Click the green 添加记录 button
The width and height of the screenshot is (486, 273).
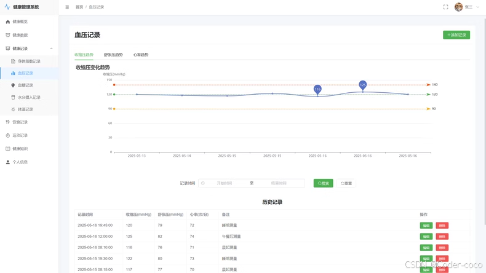(456, 35)
